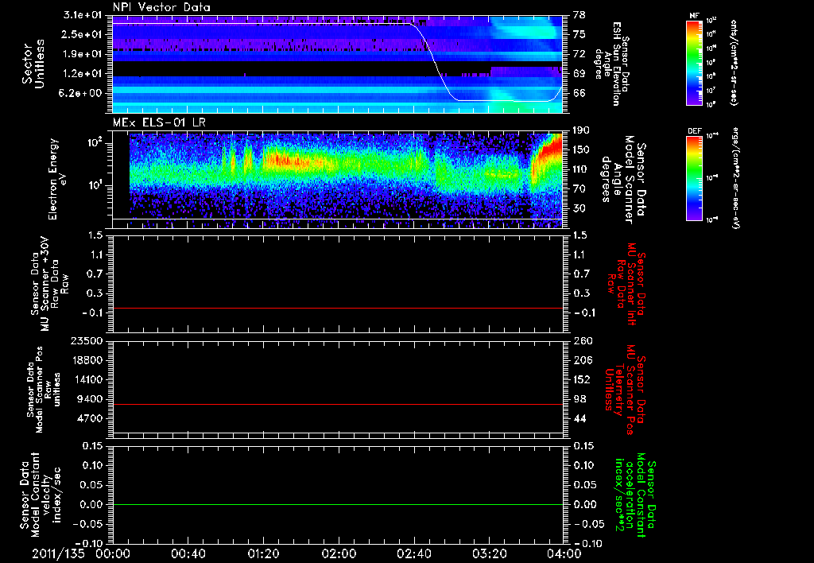814x563 pixels.
Task: Click the '00:40' time axis label
Action: (x=188, y=553)
